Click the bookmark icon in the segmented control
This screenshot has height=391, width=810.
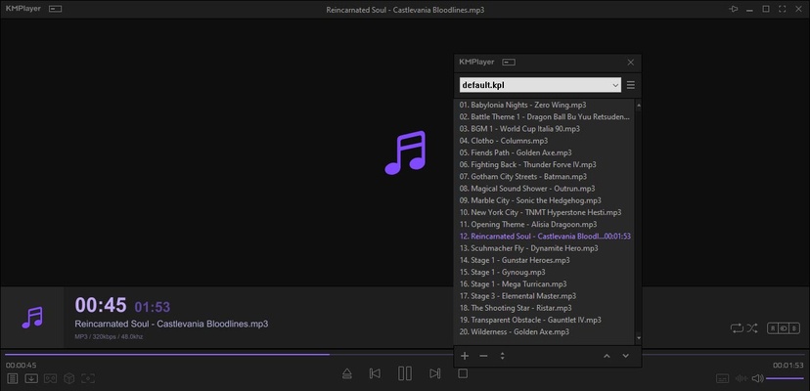(x=774, y=328)
